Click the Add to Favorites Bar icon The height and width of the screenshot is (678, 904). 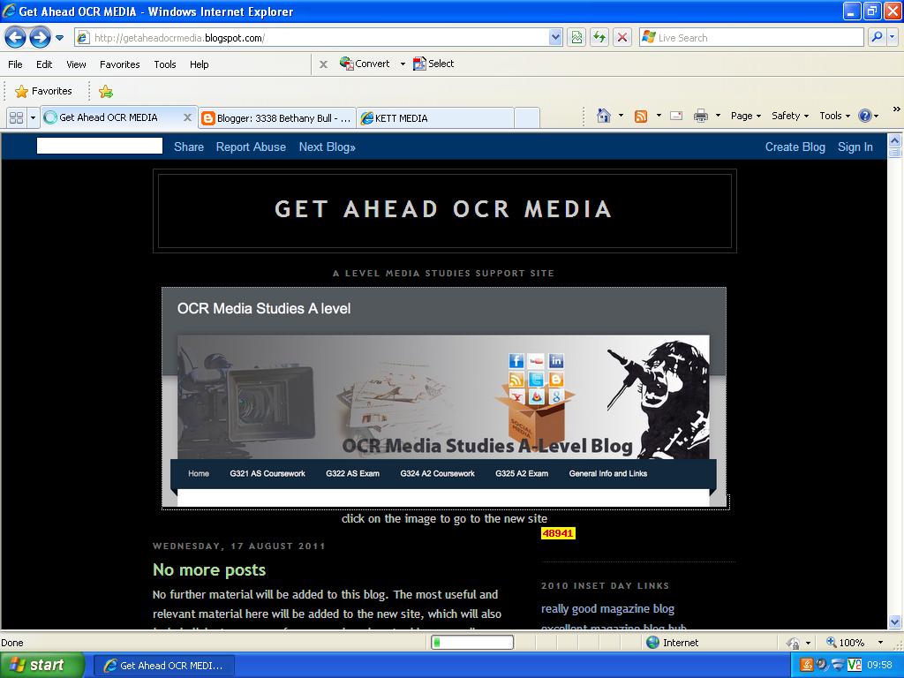coord(106,91)
